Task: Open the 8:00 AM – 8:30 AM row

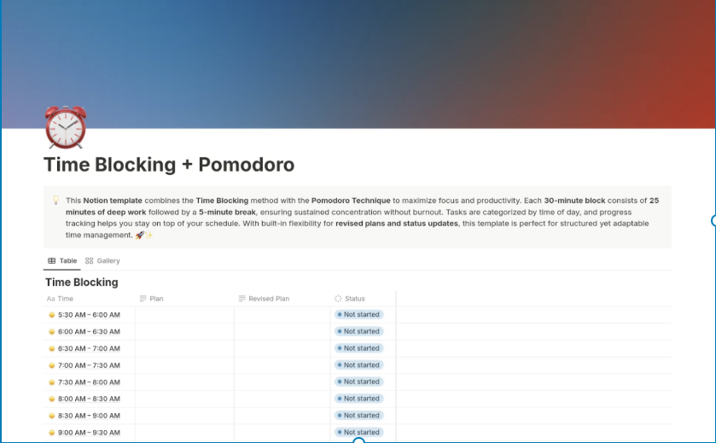Action: pos(89,399)
